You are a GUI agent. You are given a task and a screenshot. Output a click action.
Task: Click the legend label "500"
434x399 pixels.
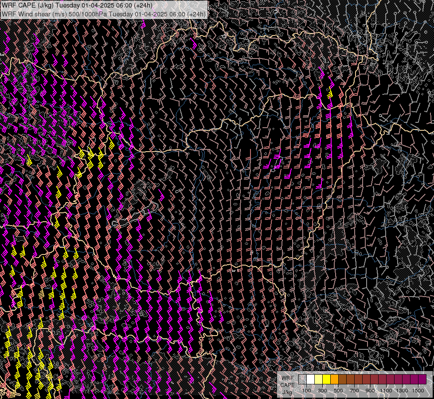[338, 391]
